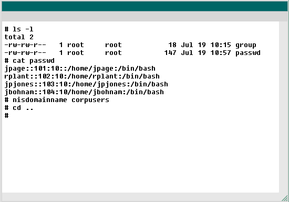Select the 'group' file name

pos(246,45)
